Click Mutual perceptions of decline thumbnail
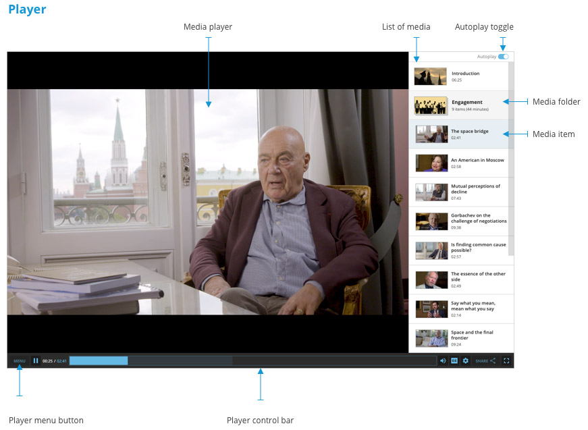The height and width of the screenshot is (430, 588). point(431,192)
